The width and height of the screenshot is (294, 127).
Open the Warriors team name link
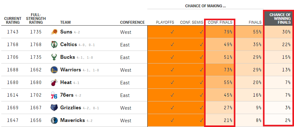click(70, 70)
